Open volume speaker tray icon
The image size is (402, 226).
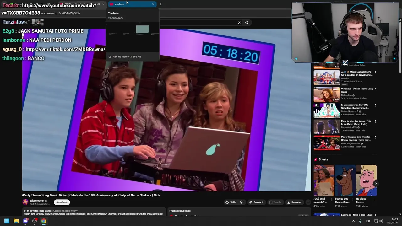(381, 221)
